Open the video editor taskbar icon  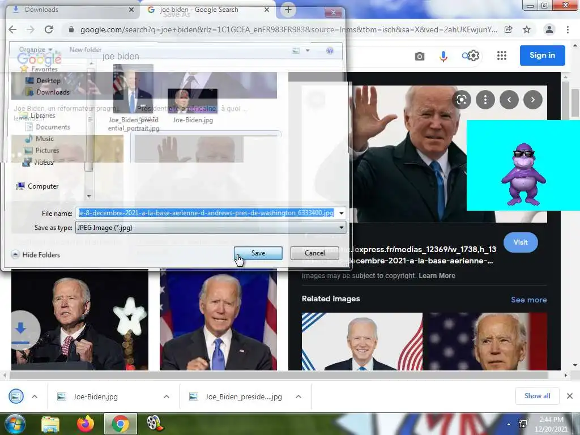155,424
